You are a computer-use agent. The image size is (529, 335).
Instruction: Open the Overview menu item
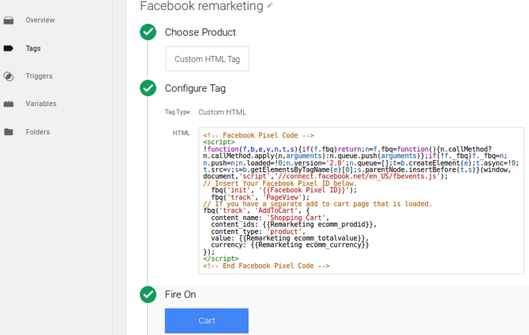tap(40, 20)
